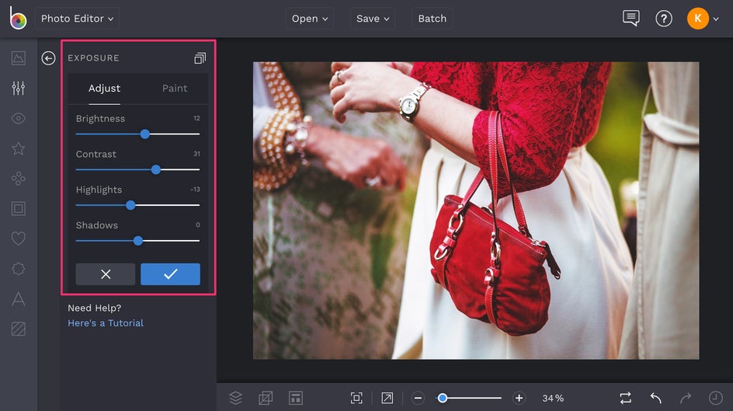Open the Photo Editor dropdown
This screenshot has height=411, width=733.
(x=77, y=19)
